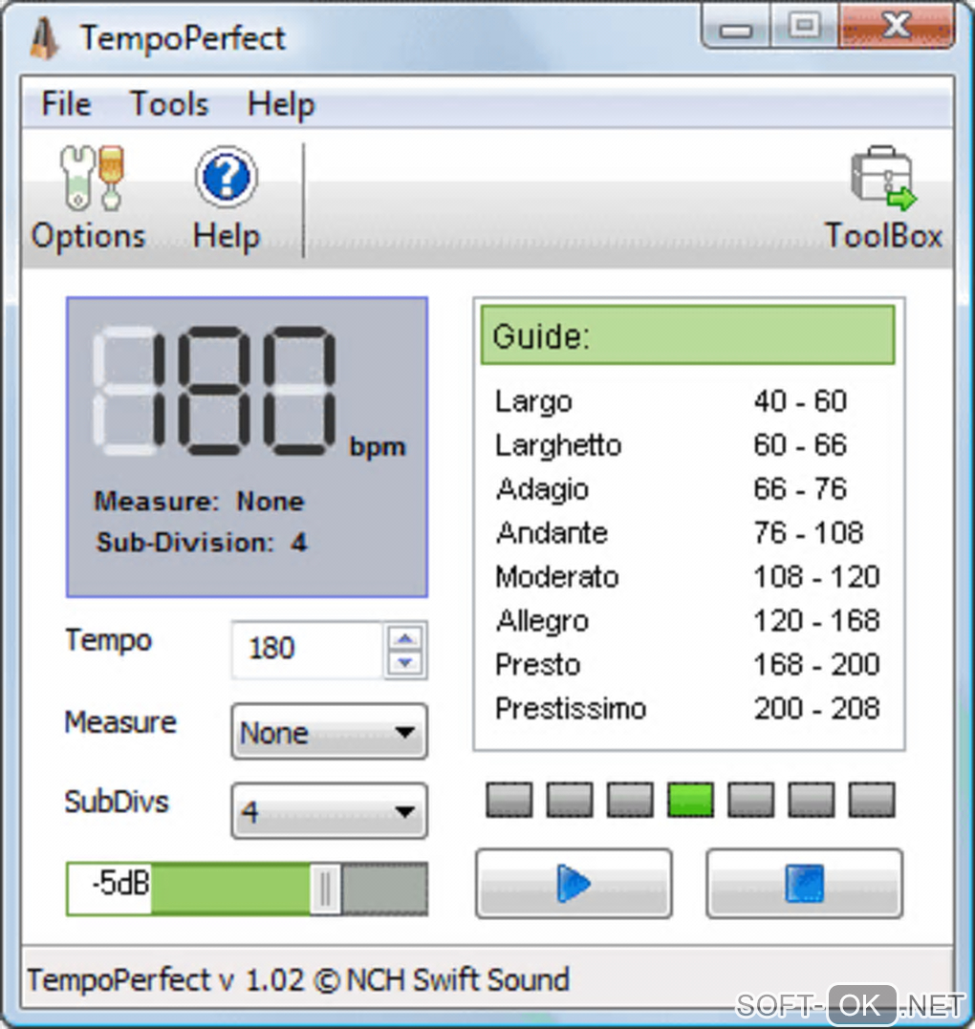Open the Help menu
The height and width of the screenshot is (1029, 975).
(x=281, y=104)
